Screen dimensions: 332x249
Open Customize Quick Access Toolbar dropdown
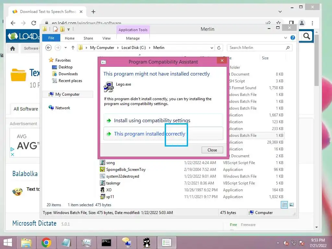tap(69, 30)
